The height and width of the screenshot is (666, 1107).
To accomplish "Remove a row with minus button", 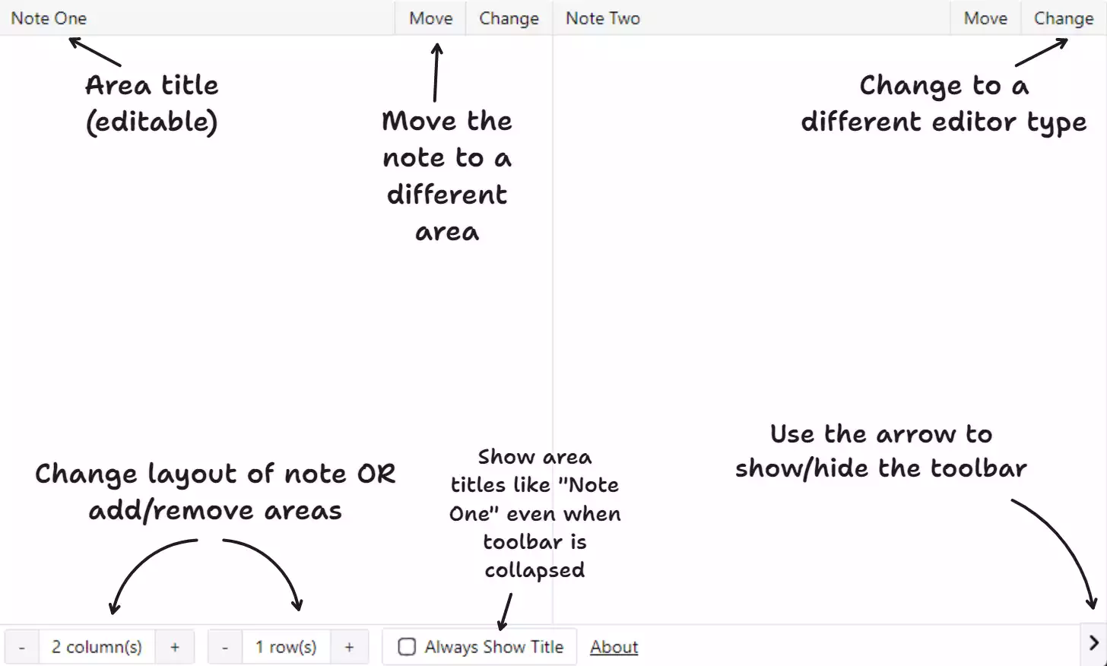I will (x=225, y=647).
